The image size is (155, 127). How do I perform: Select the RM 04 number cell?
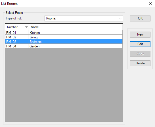pos(17,46)
